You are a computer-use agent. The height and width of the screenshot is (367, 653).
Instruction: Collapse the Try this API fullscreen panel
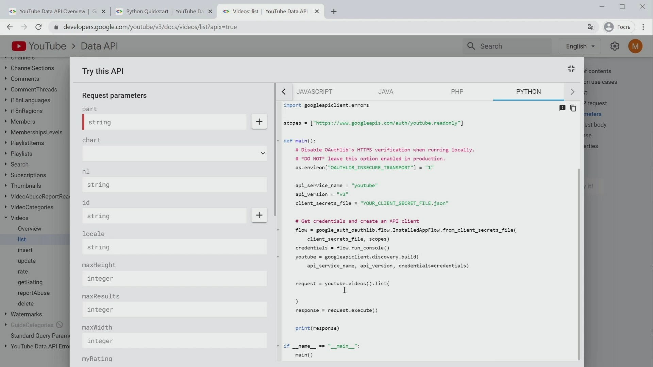(571, 69)
